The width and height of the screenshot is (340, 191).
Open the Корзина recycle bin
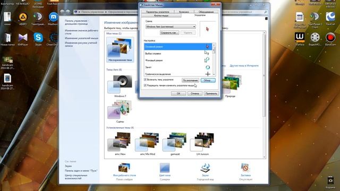(330, 183)
